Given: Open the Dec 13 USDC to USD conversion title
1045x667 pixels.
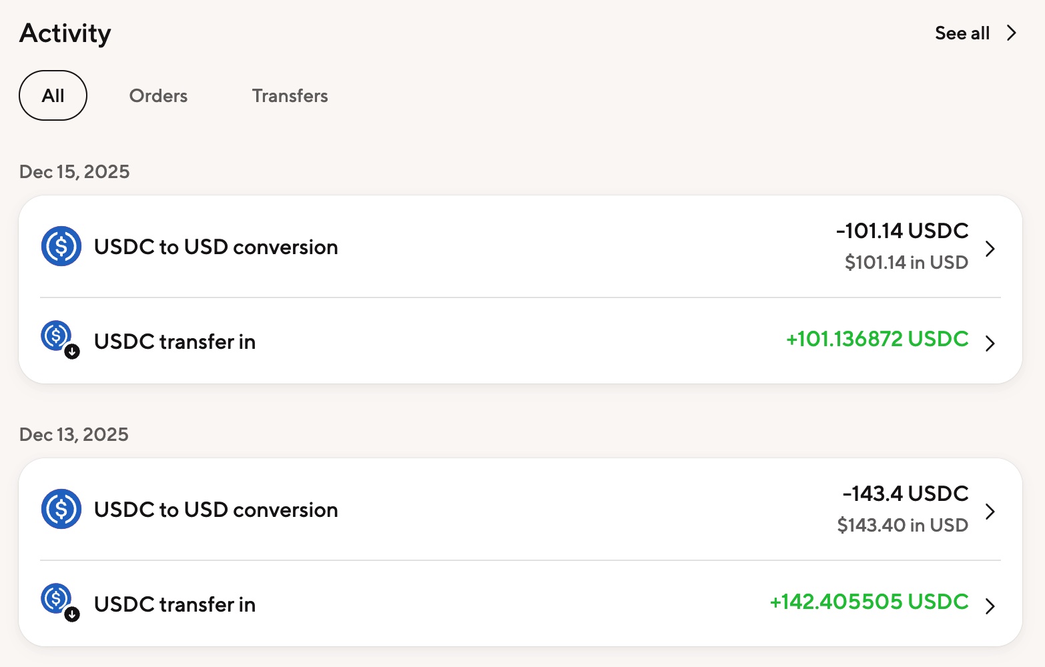Looking at the screenshot, I should pos(216,510).
